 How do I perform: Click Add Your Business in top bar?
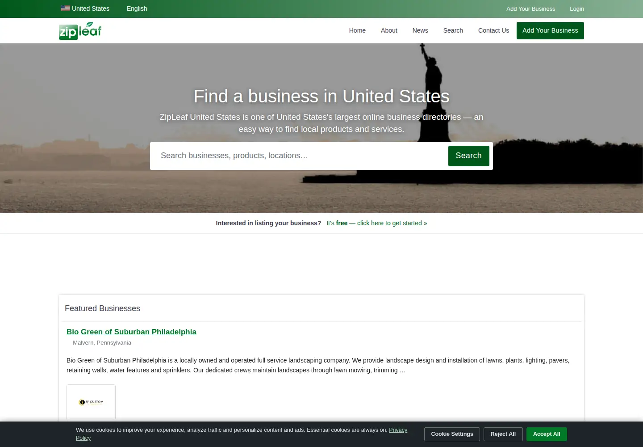pos(530,9)
